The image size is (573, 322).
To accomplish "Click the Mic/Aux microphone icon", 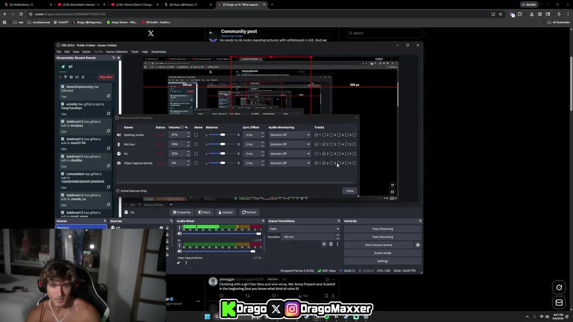I will coord(119,144).
